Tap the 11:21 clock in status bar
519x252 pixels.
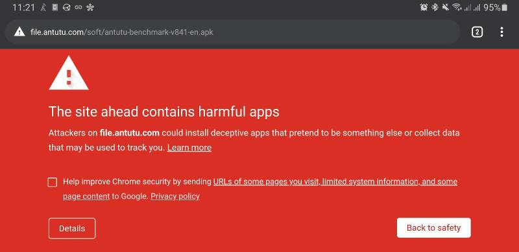pyautogui.click(x=23, y=7)
